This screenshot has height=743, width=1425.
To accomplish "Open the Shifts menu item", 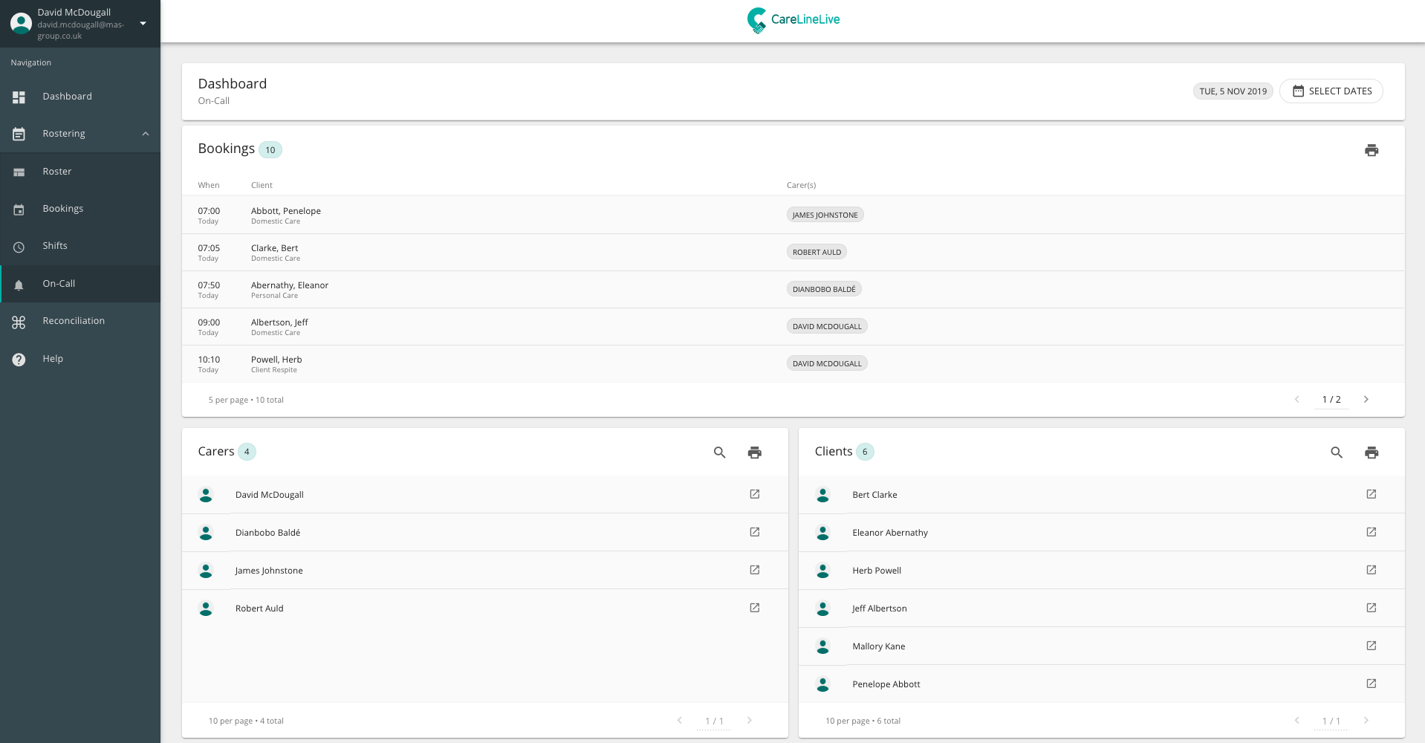I will 80,246.
